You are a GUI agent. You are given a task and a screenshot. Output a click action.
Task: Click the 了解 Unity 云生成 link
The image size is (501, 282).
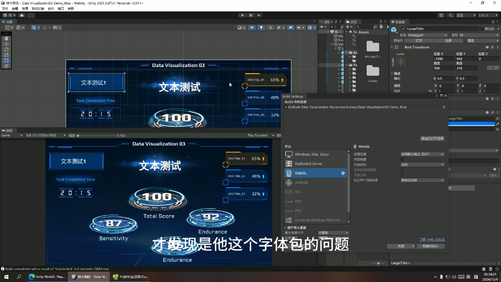(432, 239)
